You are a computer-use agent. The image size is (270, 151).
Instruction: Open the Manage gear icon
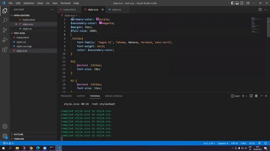coord(5,136)
